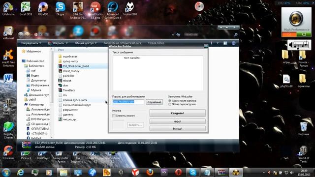Open the php5ts.dll file icon

coord(286,81)
